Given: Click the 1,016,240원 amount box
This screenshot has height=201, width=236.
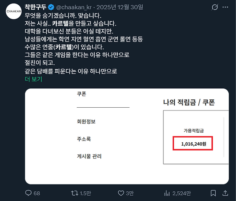Looking at the screenshot, I should point(193,144).
